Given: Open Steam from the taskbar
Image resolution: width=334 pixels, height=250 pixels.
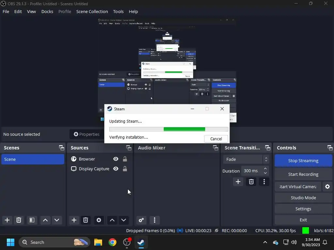Looking at the screenshot, I should click(141, 242).
